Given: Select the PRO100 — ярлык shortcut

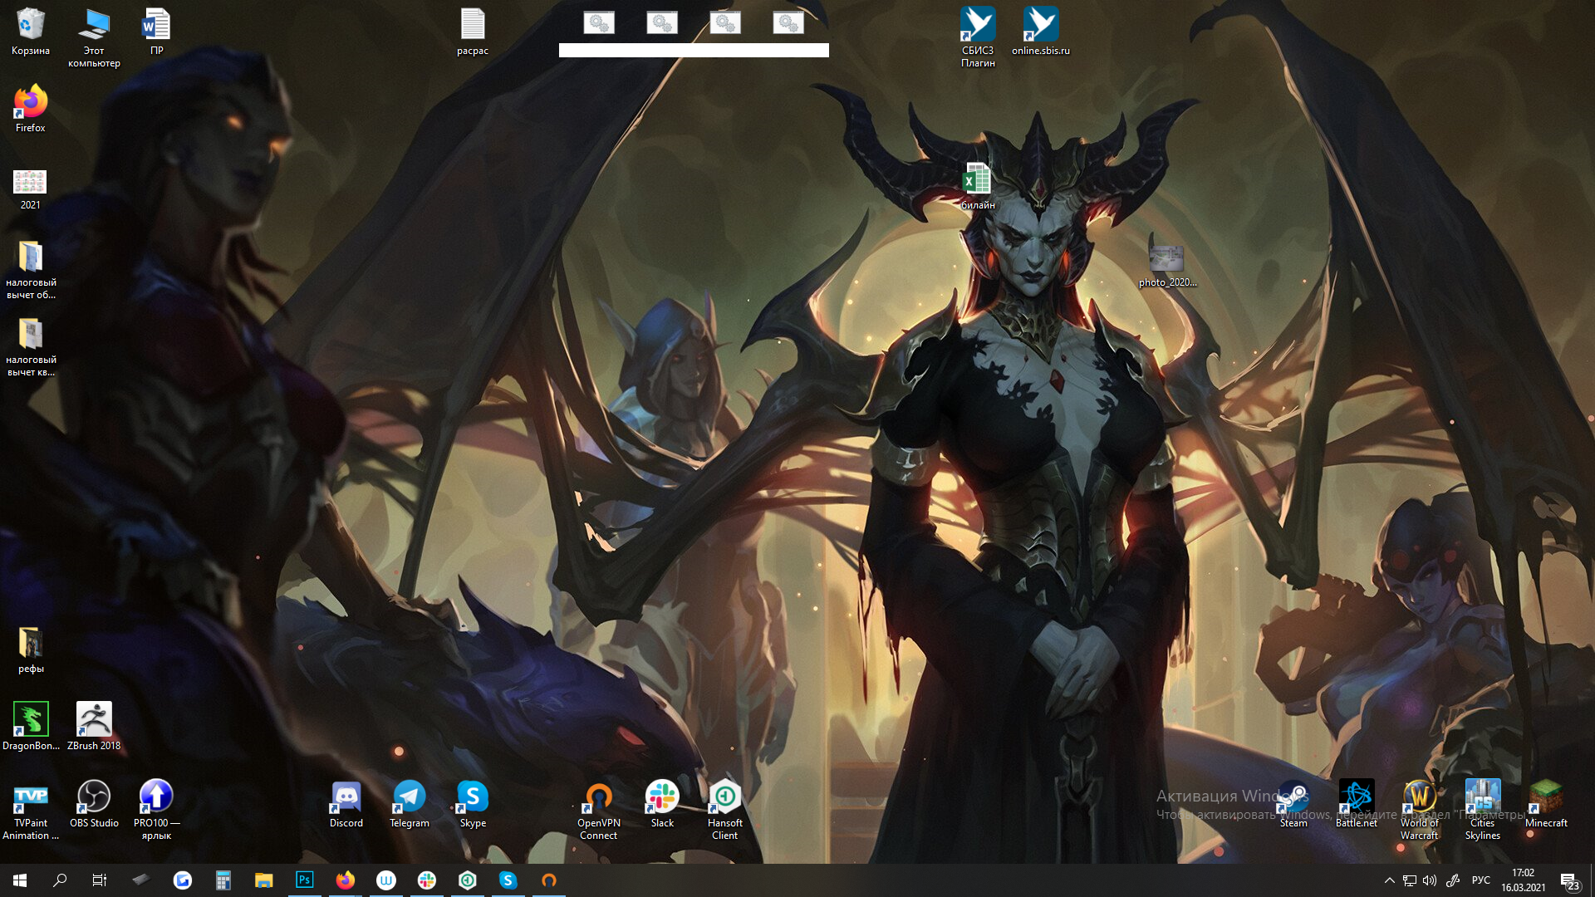Looking at the screenshot, I should click(156, 811).
